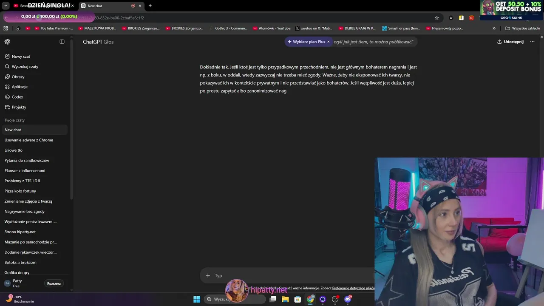Open the Atomówki - YouTube bookmark
Viewport: 544px width, 306px height.
click(272, 28)
